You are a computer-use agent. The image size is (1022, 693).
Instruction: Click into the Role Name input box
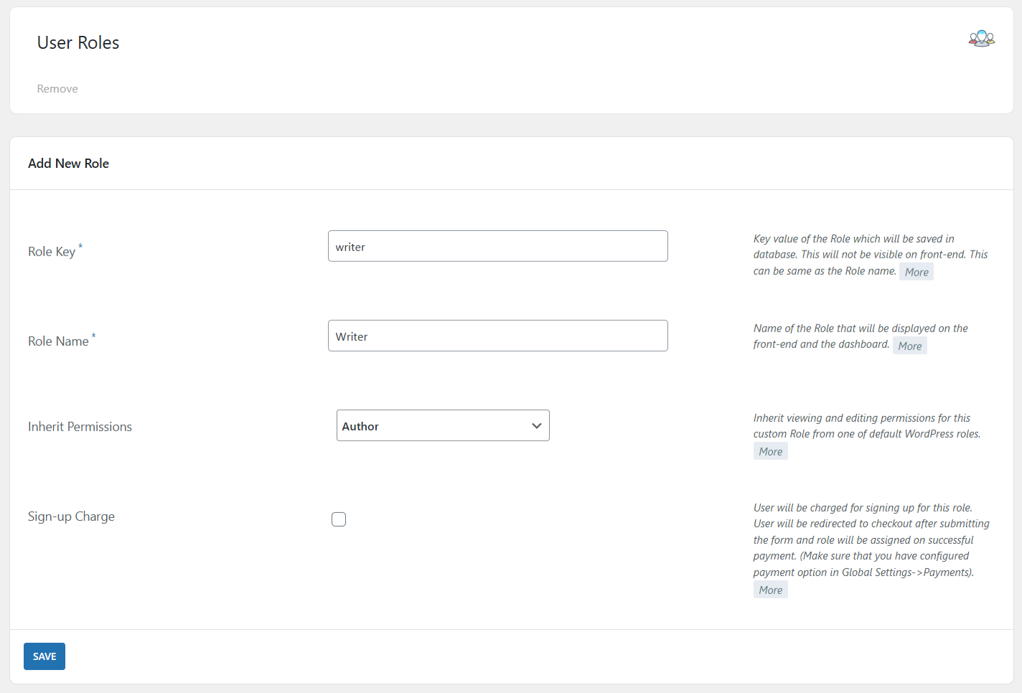(497, 336)
